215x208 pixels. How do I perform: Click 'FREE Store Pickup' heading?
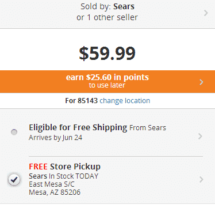pos(64,167)
